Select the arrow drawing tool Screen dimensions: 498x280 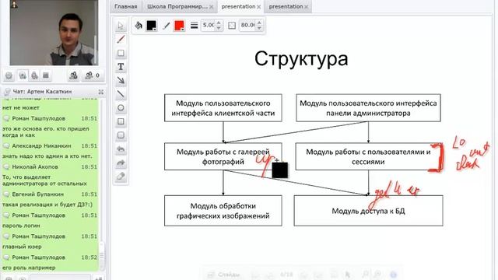click(x=121, y=80)
